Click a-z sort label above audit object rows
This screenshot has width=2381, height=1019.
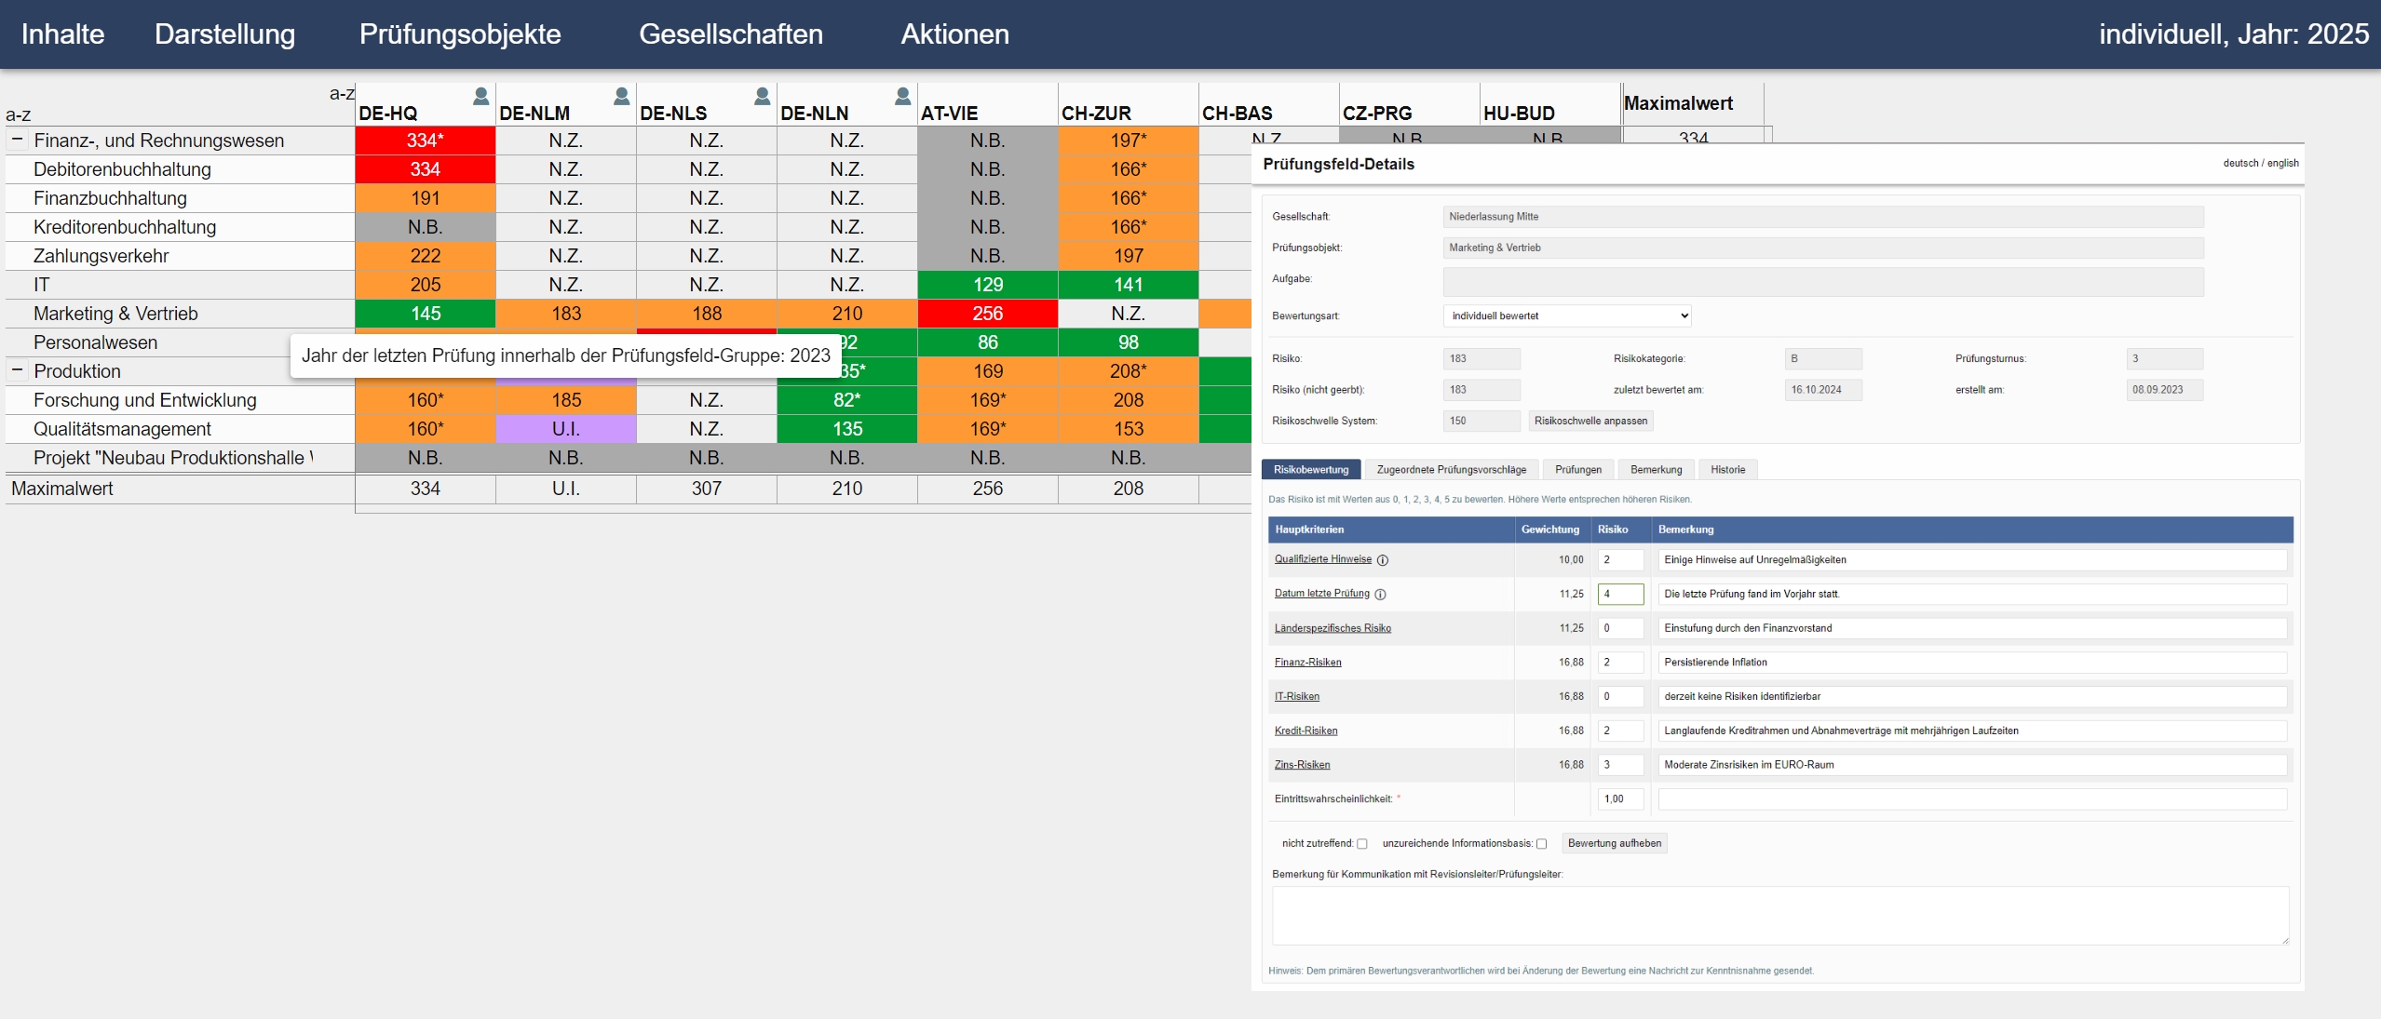(18, 115)
